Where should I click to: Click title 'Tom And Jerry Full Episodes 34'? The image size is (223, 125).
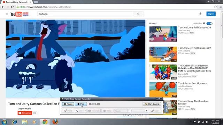click(194, 27)
